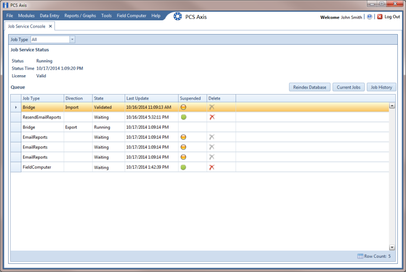
Task: Click the Suspended column header
Action: coord(192,98)
